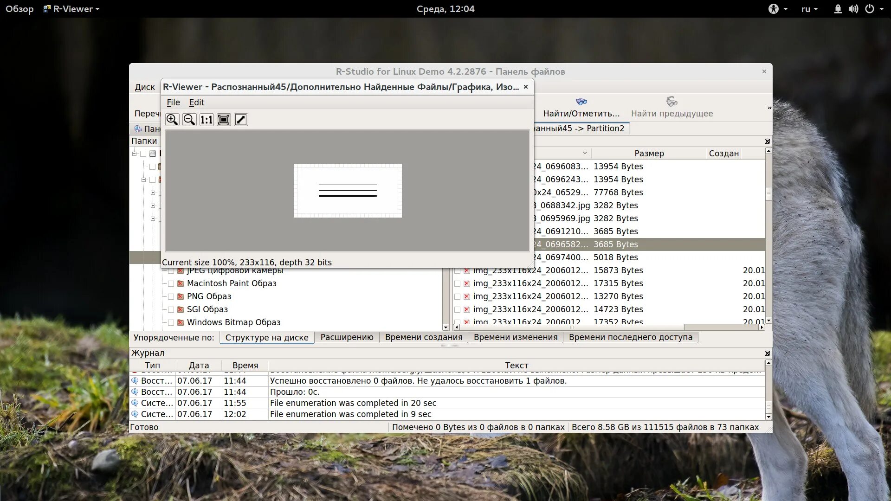Image resolution: width=891 pixels, height=501 pixels.
Task: Click the diagonal arrow resize icon
Action: 241,120
